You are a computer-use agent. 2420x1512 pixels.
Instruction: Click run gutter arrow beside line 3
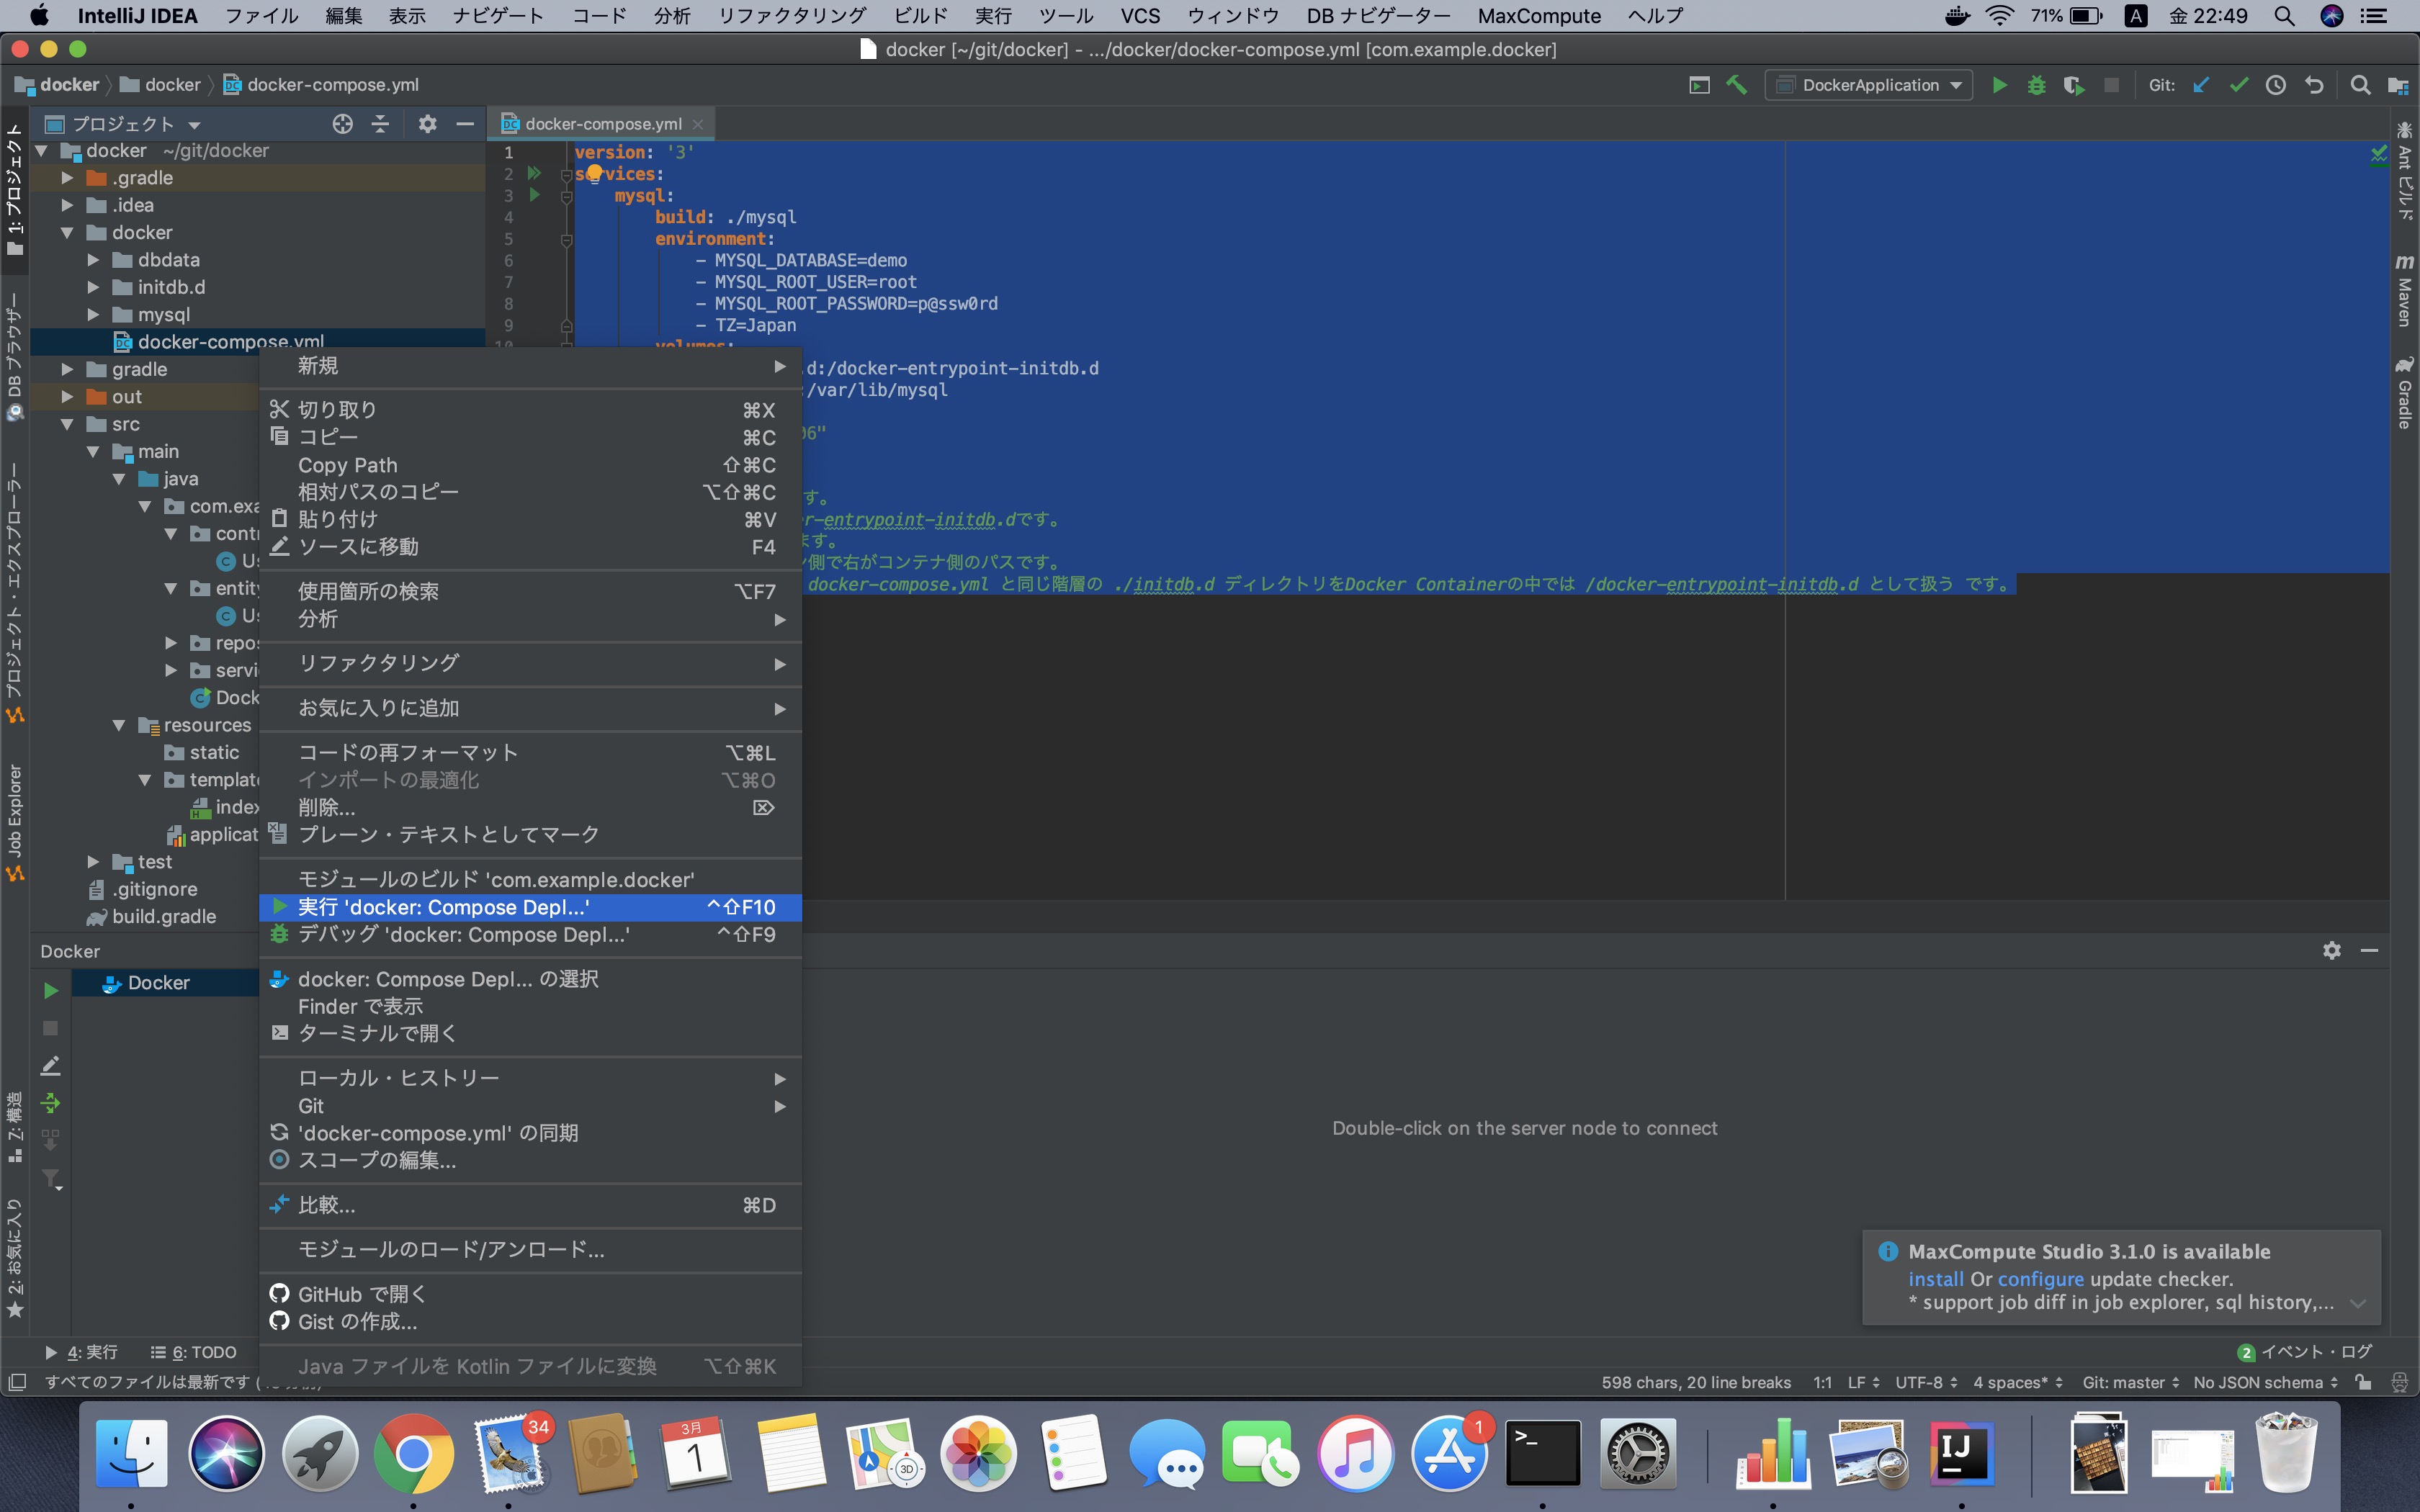[x=534, y=195]
